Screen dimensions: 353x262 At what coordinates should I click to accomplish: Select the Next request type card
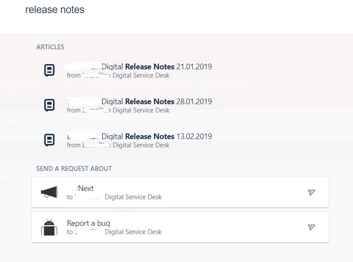coord(180,192)
